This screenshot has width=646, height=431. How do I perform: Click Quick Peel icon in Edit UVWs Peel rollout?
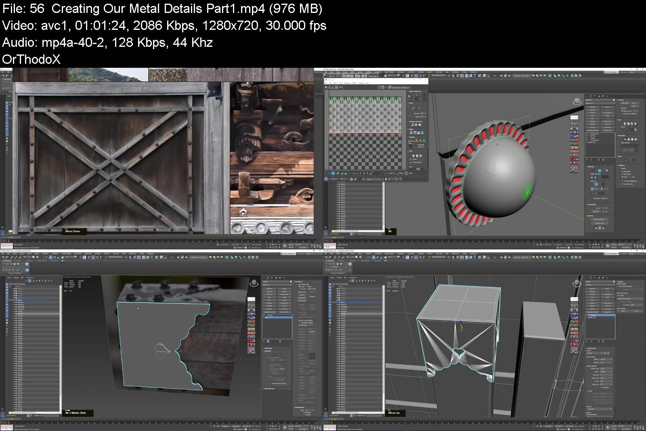tap(413, 156)
